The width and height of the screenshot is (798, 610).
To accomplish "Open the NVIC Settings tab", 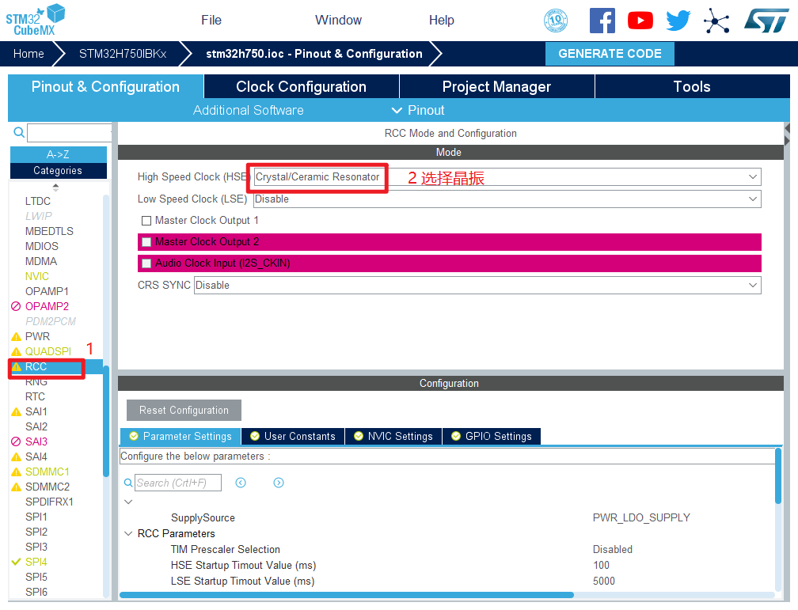I will (393, 436).
